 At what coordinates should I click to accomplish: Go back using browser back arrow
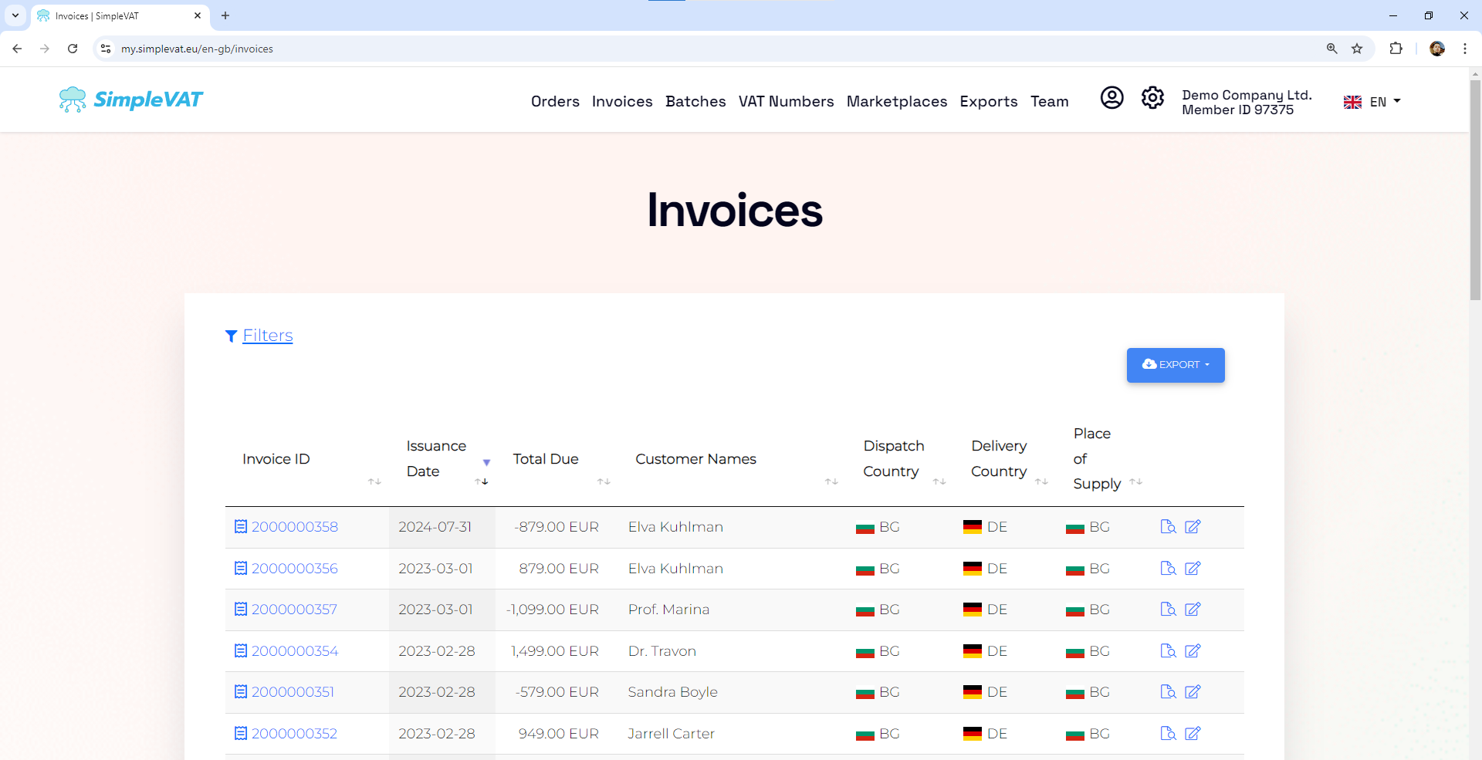[17, 49]
